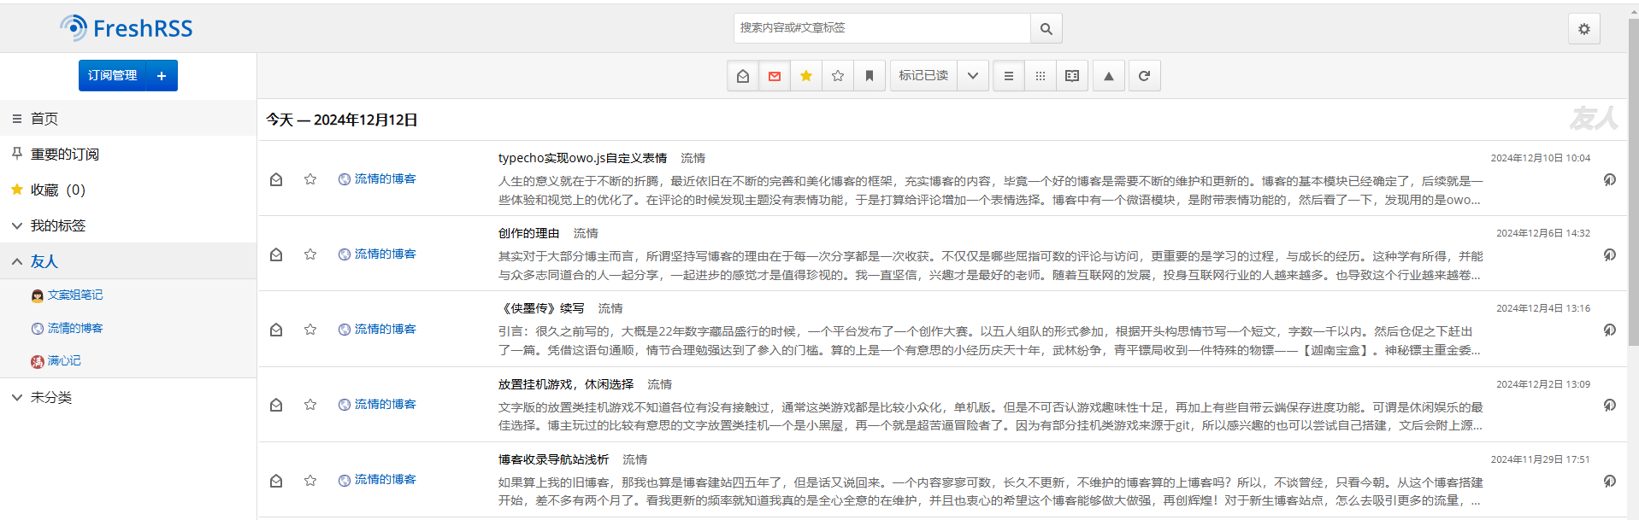
Task: Expand the 我的标签 section
Action: pyautogui.click(x=17, y=225)
